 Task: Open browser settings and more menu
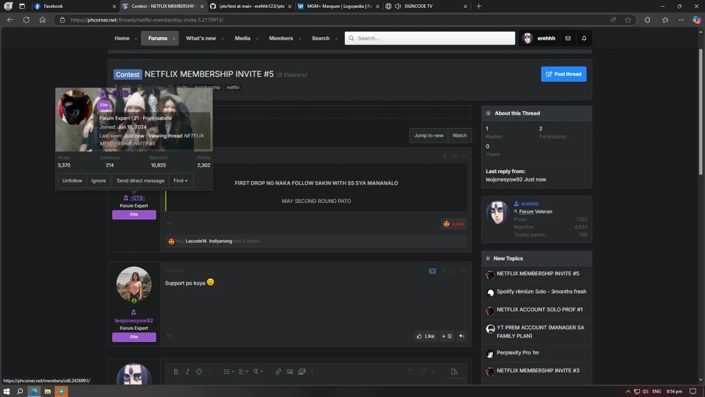(681, 20)
